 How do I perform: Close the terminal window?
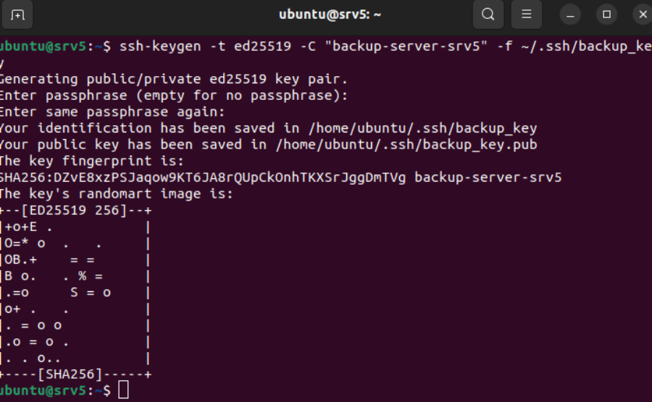coord(643,14)
